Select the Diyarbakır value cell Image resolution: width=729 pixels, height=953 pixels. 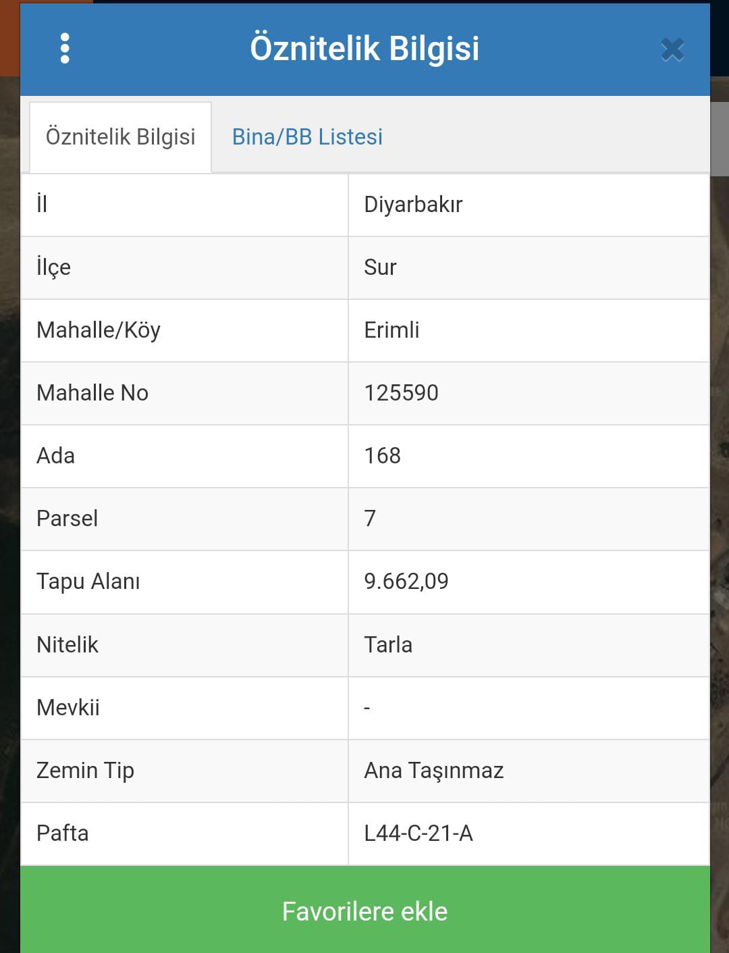click(x=529, y=205)
